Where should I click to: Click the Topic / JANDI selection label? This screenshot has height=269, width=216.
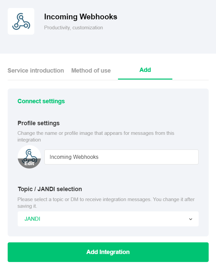point(50,189)
